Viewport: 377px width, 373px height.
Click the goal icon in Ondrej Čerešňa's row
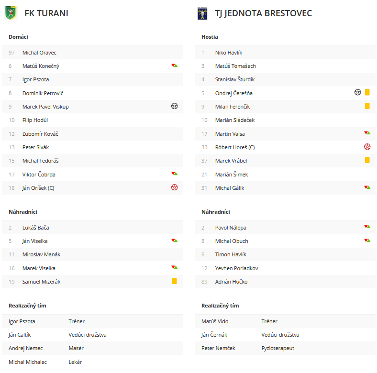tap(357, 92)
